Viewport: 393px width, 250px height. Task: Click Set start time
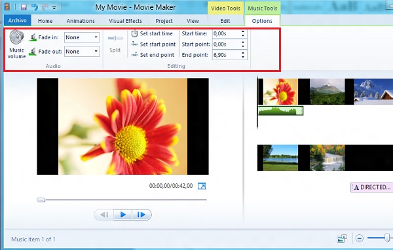pos(152,33)
